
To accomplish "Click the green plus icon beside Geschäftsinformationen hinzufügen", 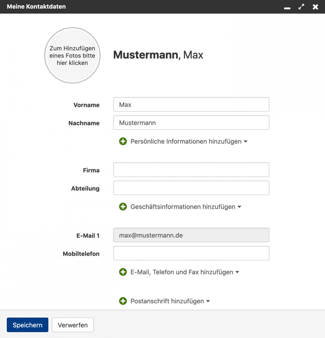I will 123,207.
